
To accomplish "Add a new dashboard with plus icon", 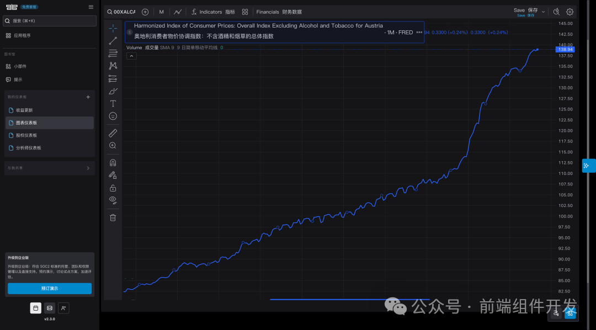I will (88, 97).
